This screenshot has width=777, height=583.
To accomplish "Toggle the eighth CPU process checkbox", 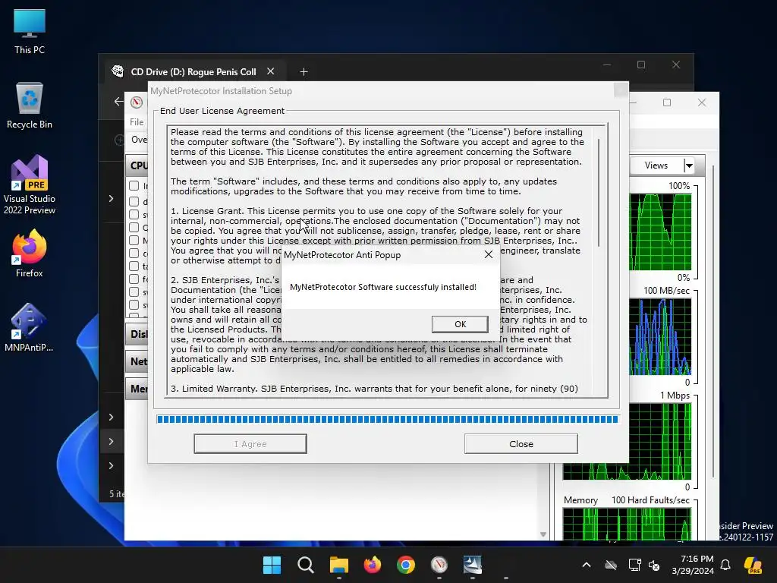I will coord(134,279).
